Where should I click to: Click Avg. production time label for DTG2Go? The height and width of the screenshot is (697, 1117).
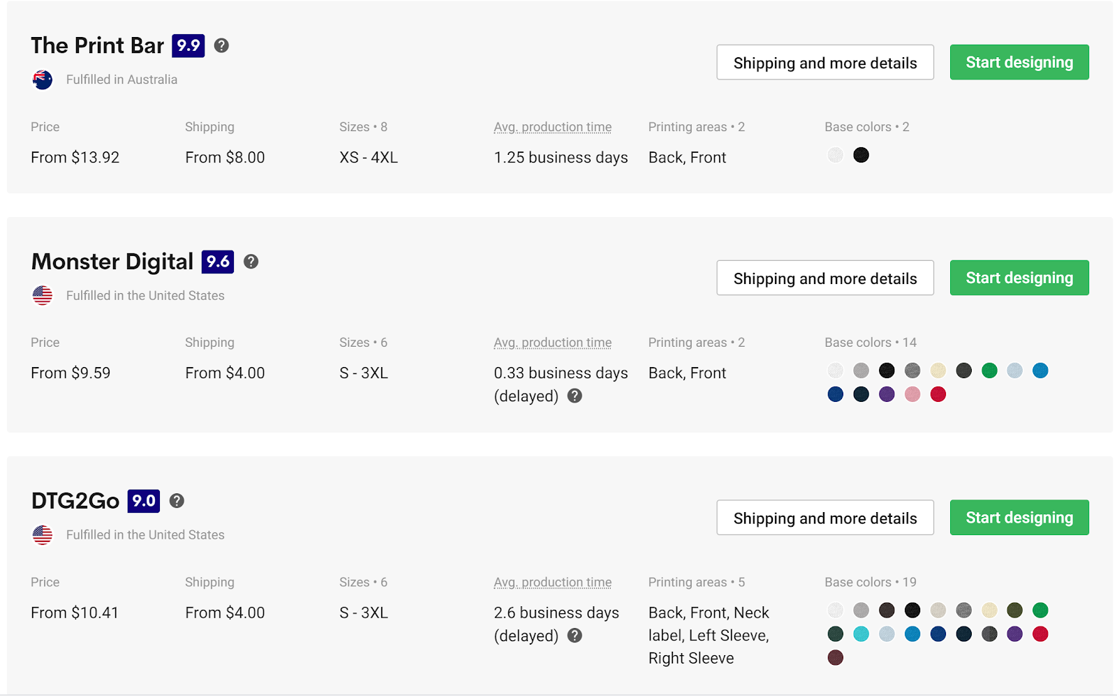[x=553, y=583]
